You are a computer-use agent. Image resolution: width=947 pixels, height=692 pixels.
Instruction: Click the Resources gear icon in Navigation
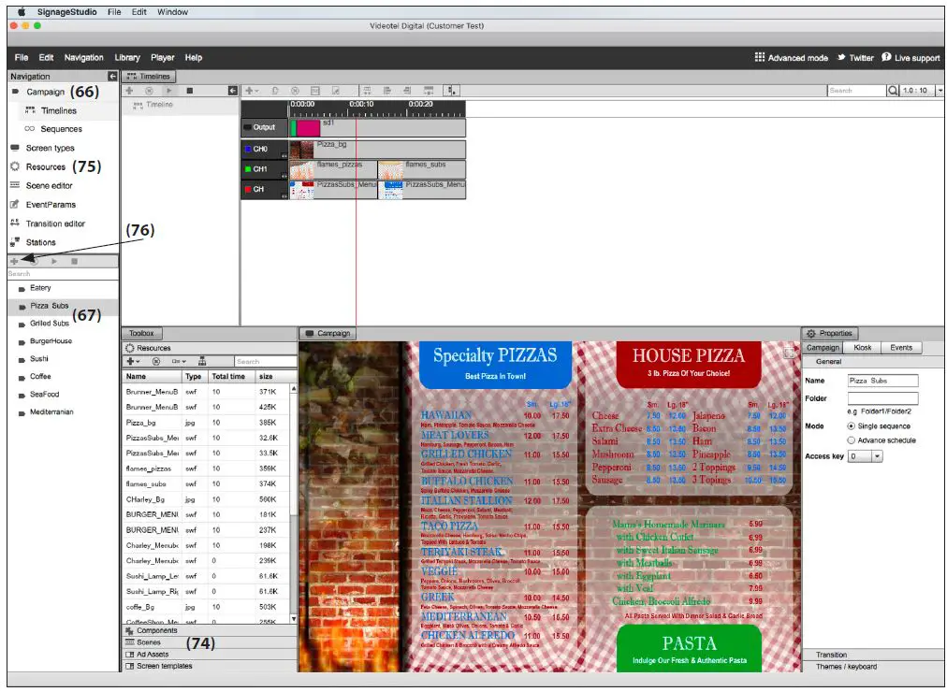(x=15, y=166)
